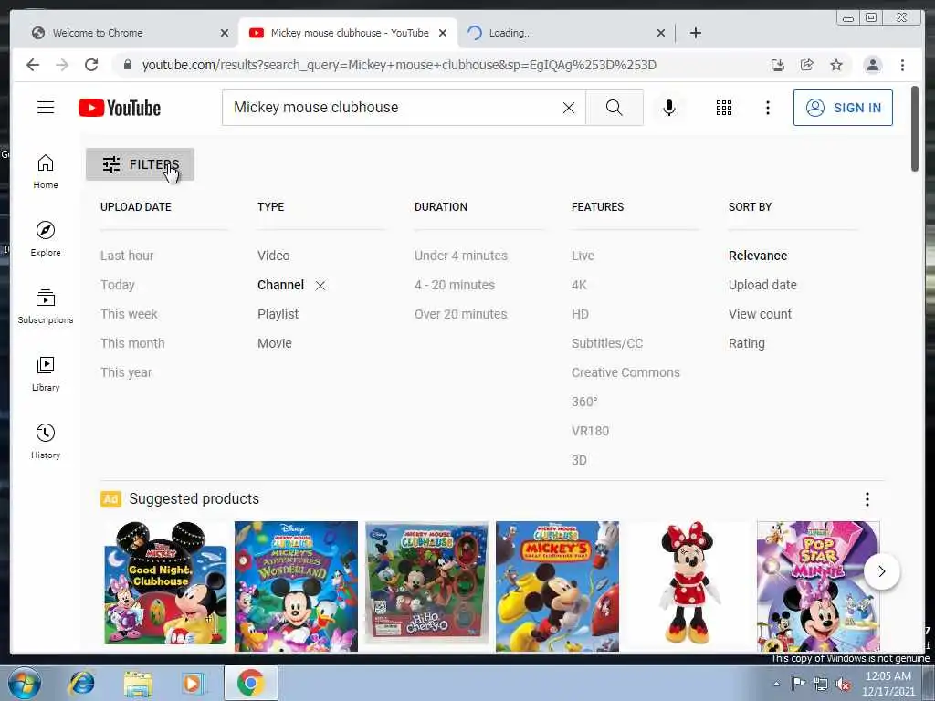
Task: Open Good Night Clubhouse product thumbnail
Action: 165,583
